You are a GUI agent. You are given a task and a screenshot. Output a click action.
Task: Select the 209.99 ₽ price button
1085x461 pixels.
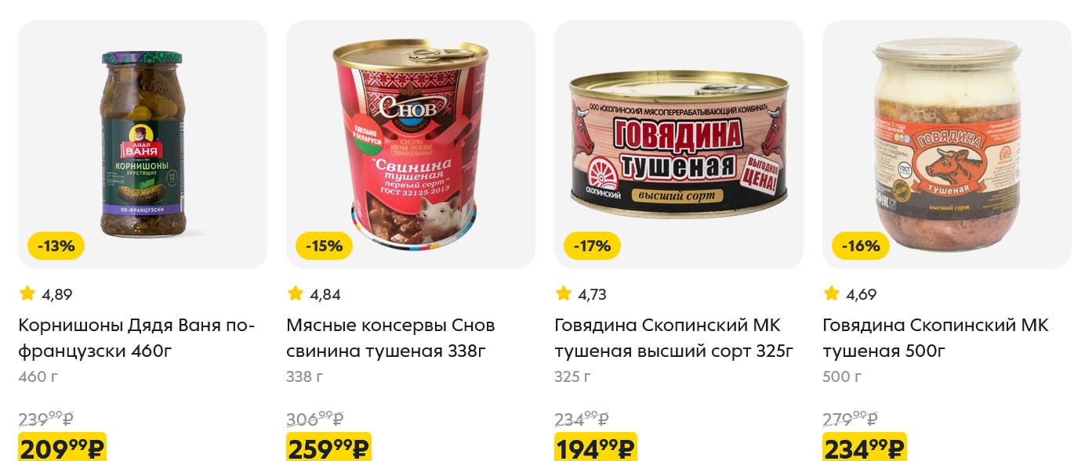coord(62,447)
